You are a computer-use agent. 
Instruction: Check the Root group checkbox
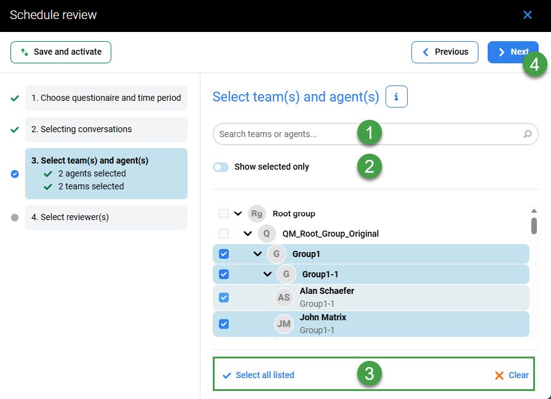(224, 214)
